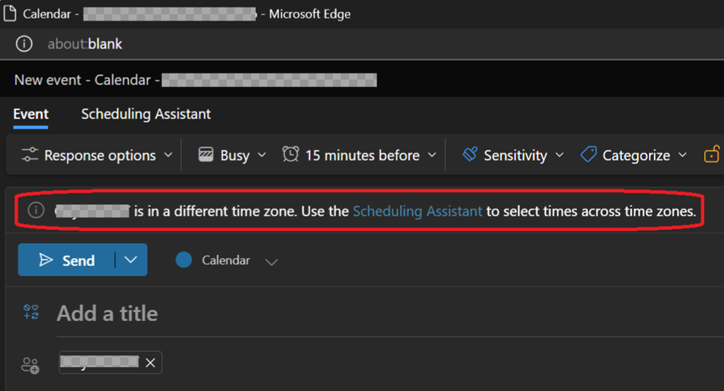Click the Categorize tag icon
Image resolution: width=724 pixels, height=391 pixels.
pyautogui.click(x=588, y=155)
